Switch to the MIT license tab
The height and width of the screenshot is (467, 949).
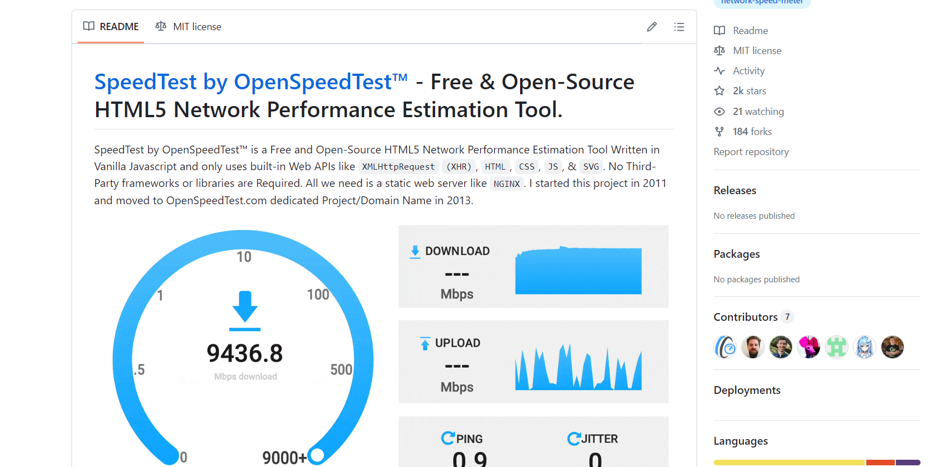[188, 27]
